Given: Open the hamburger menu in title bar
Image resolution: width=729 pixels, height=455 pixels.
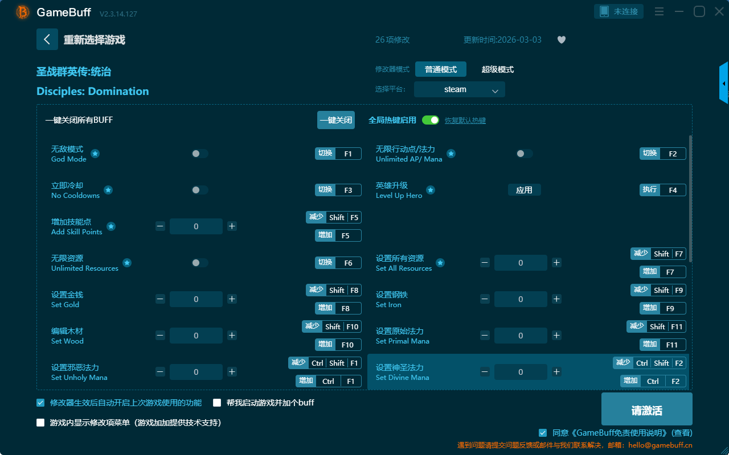Looking at the screenshot, I should pos(659,11).
